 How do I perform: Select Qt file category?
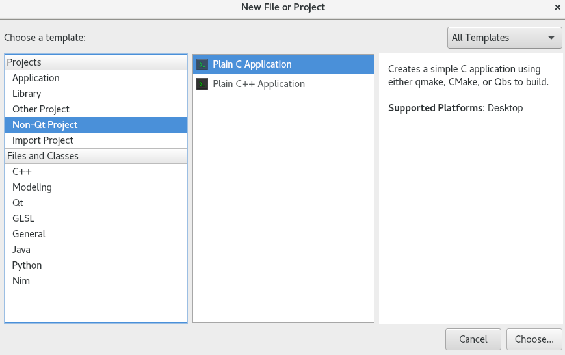96,203
